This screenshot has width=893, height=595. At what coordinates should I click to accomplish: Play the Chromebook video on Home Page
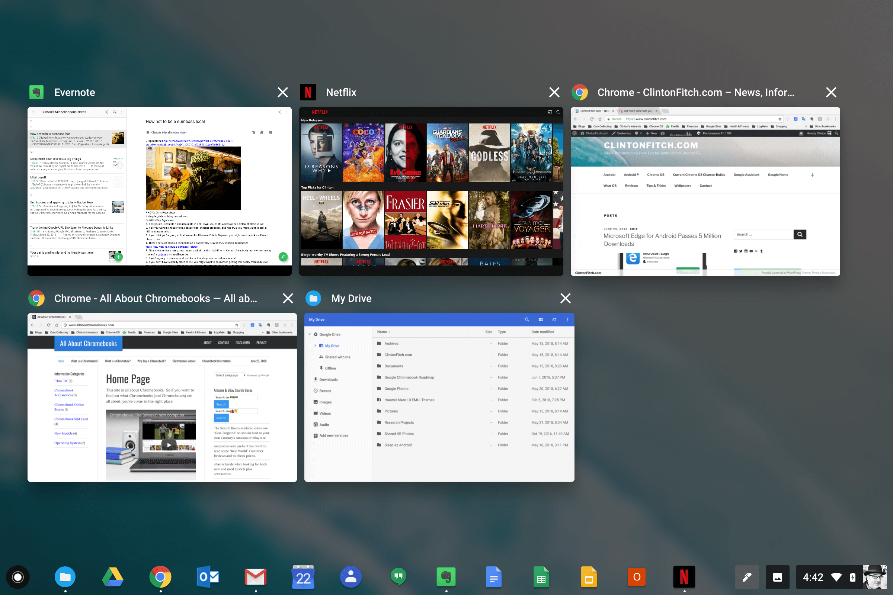click(x=169, y=445)
